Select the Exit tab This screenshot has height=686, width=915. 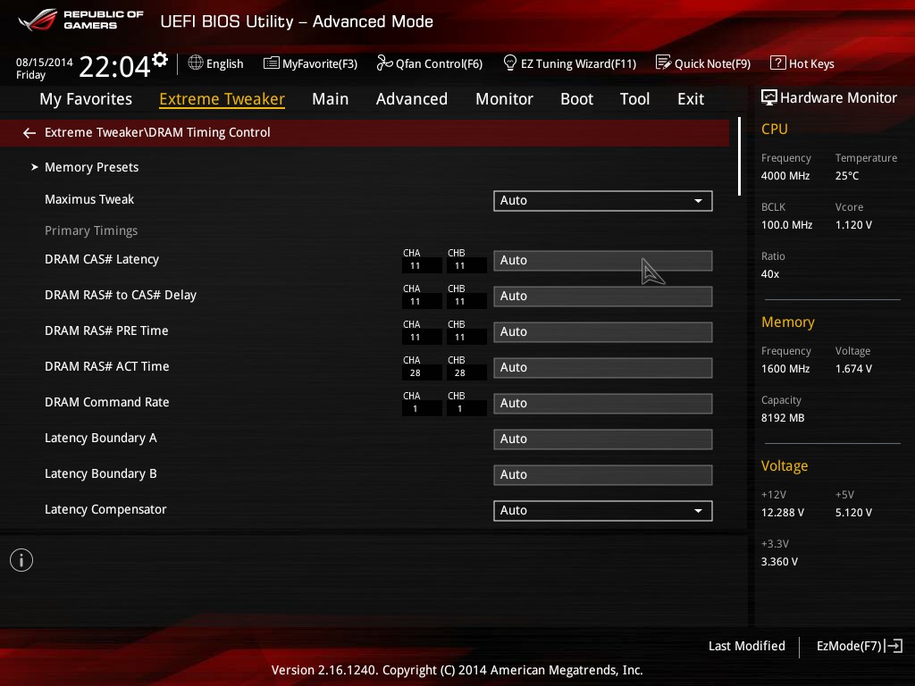pos(691,99)
